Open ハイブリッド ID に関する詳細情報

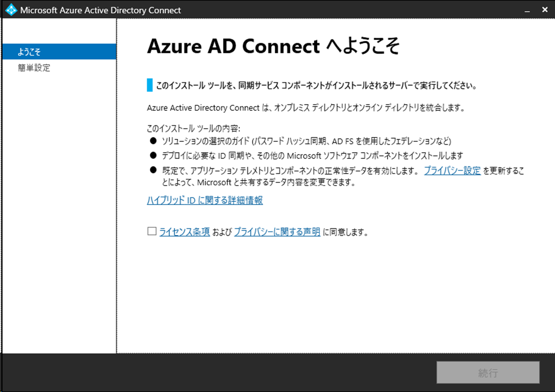[x=205, y=200]
